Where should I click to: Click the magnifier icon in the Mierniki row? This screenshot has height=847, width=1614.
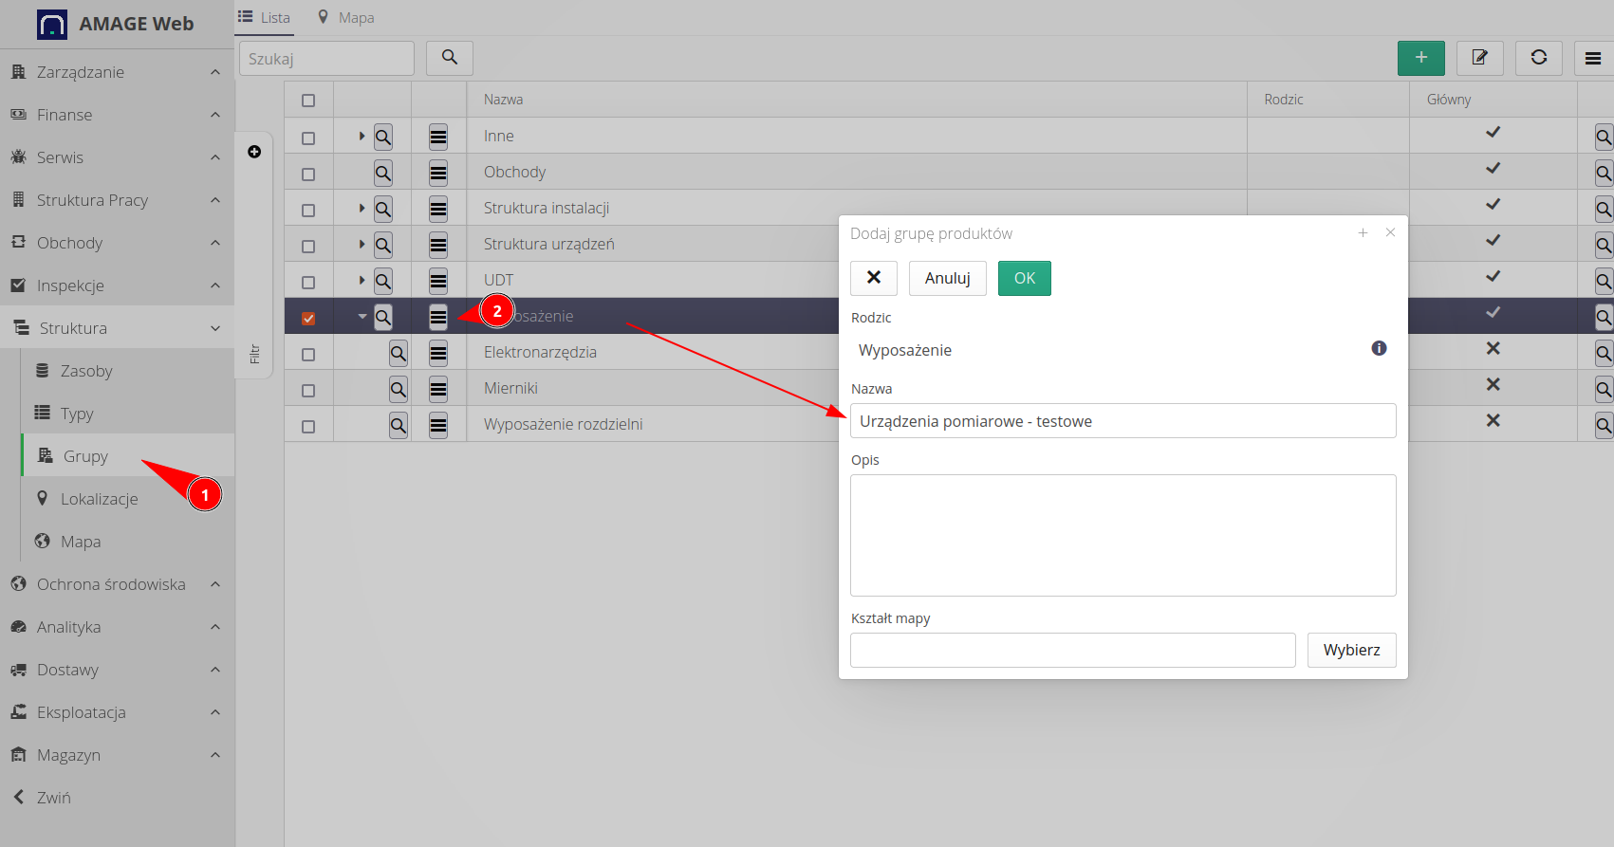[x=399, y=389]
